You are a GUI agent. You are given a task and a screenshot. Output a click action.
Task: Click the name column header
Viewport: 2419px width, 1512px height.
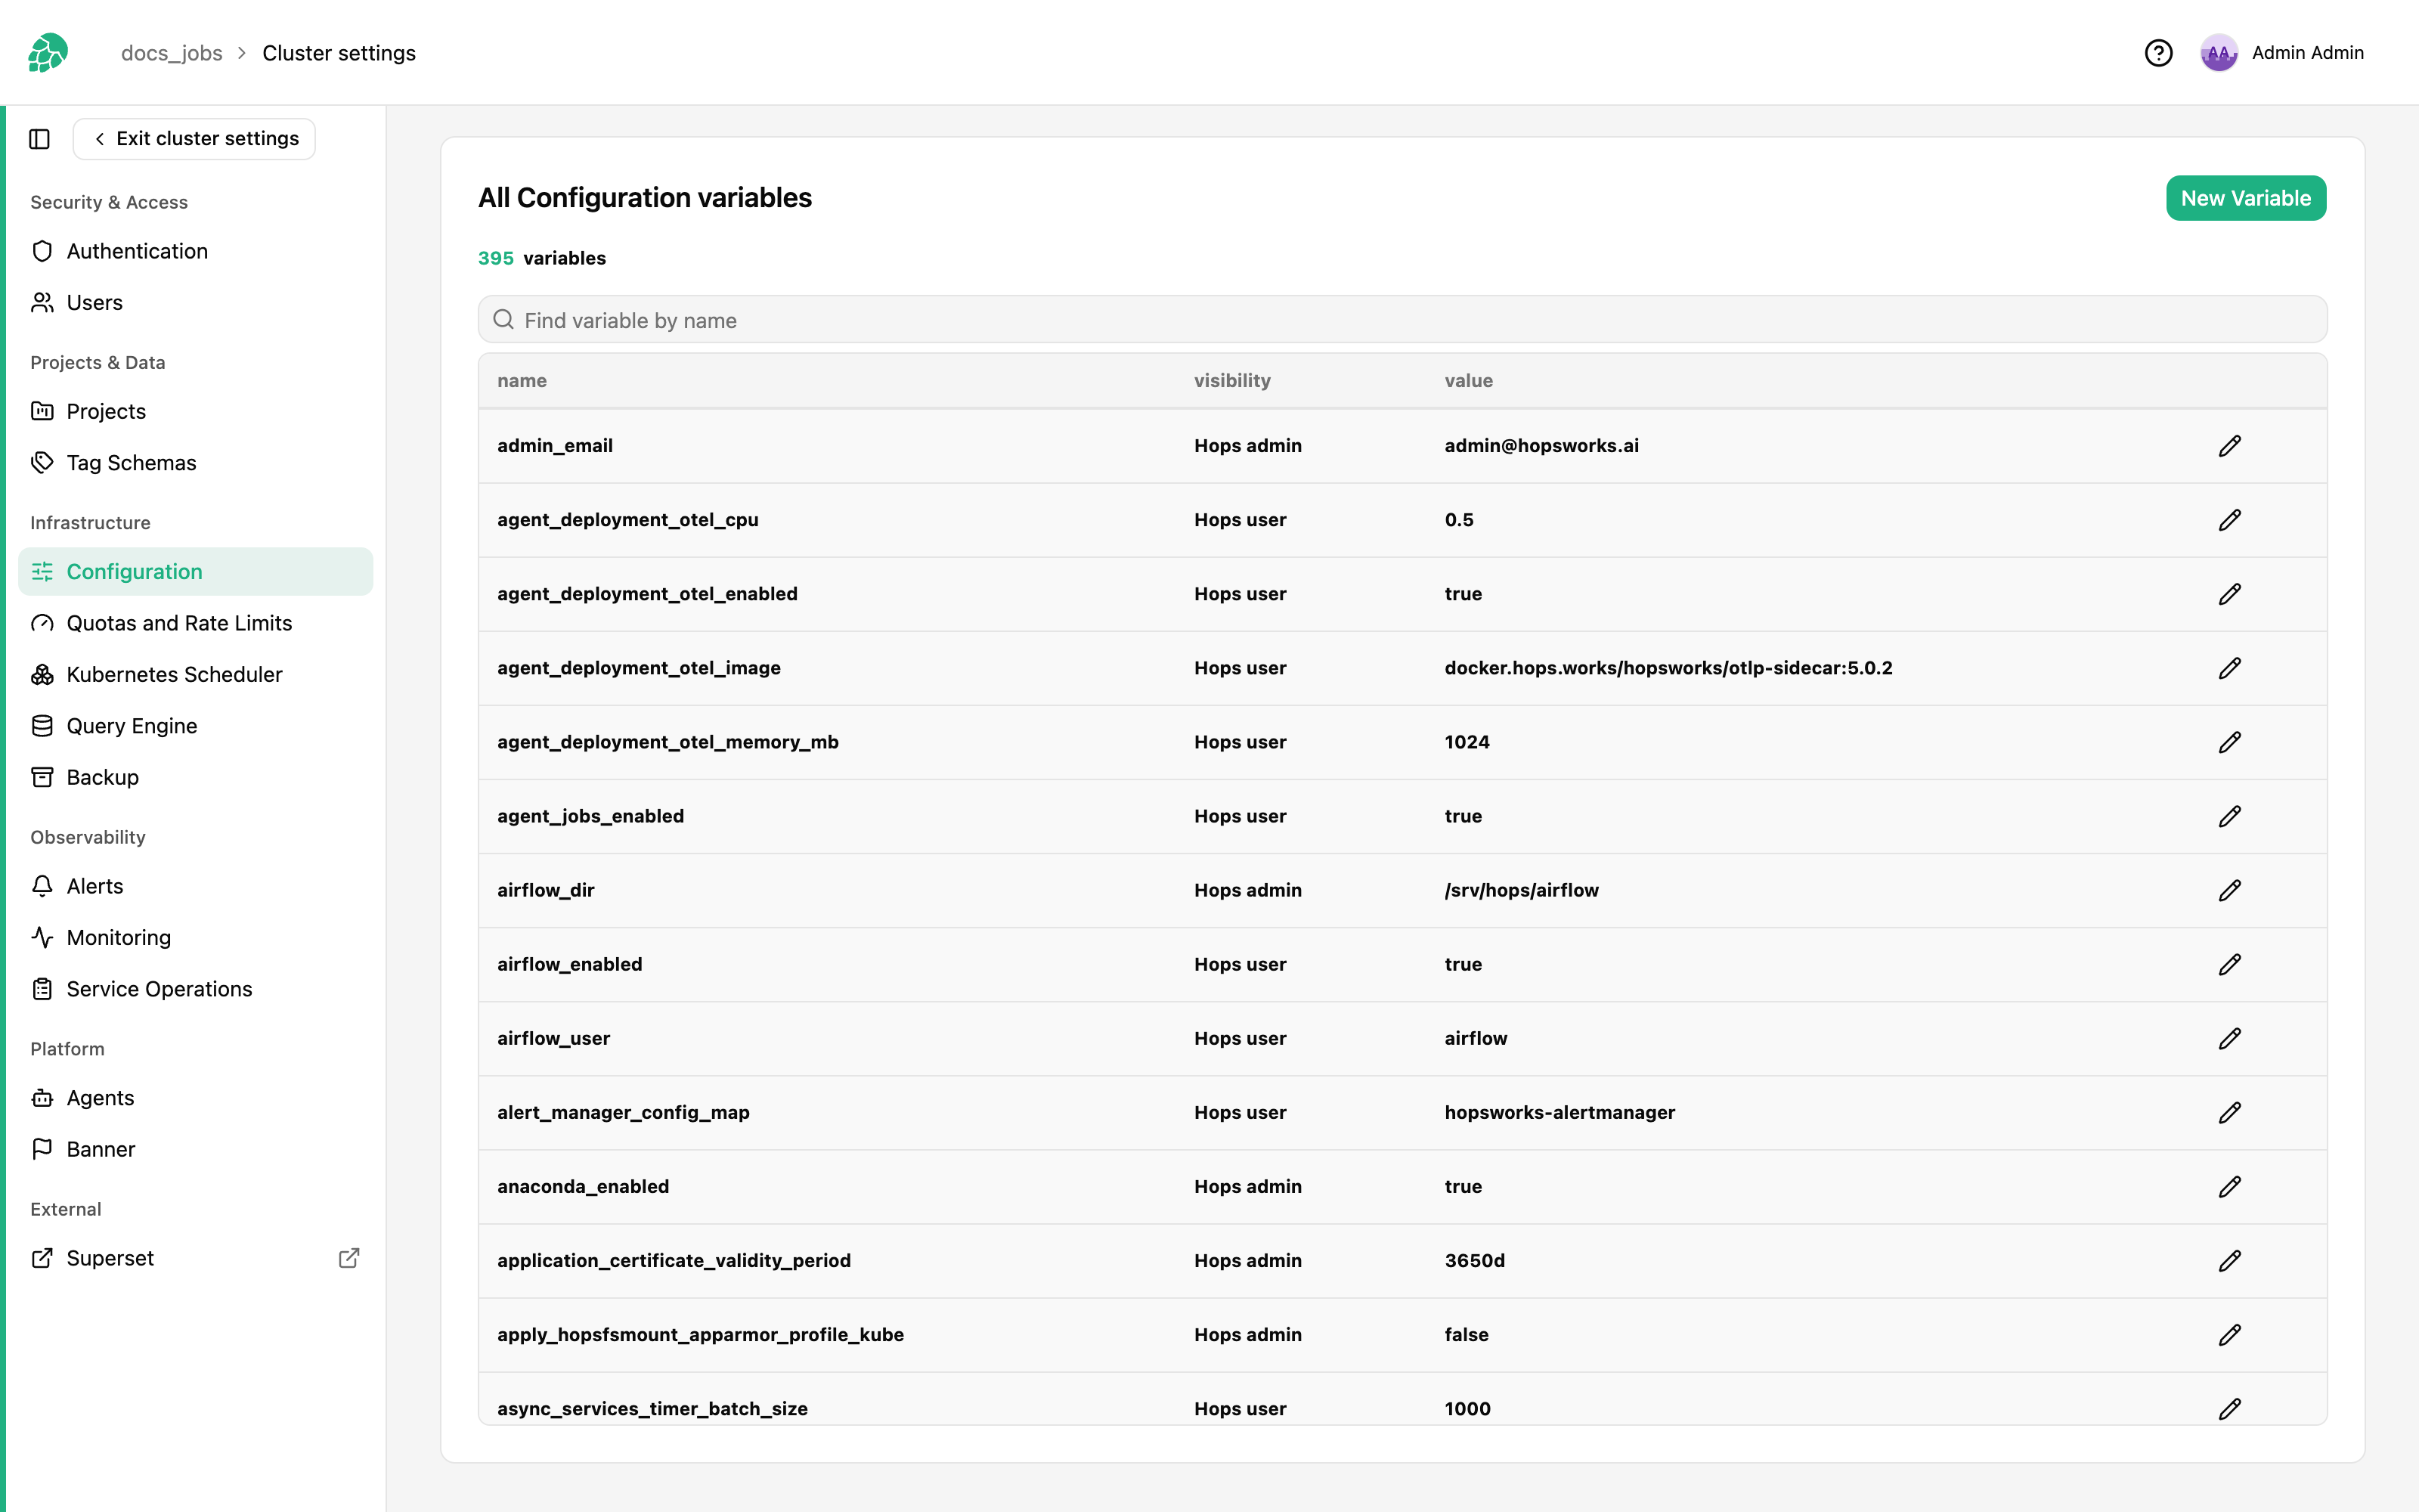(522, 380)
